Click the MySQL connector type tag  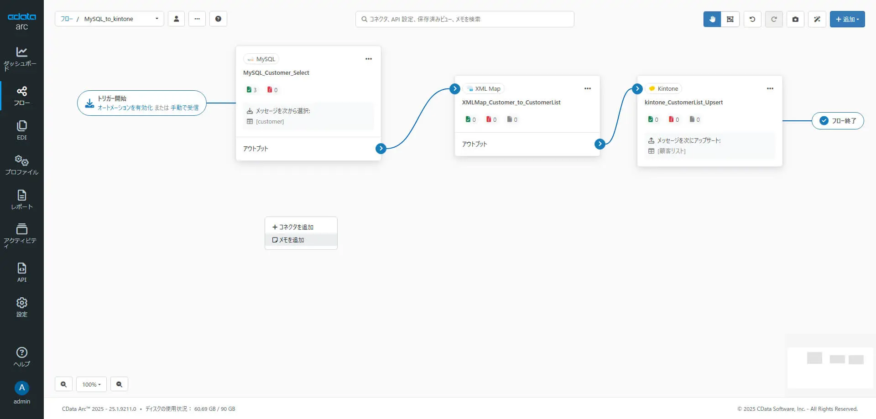[261, 59]
